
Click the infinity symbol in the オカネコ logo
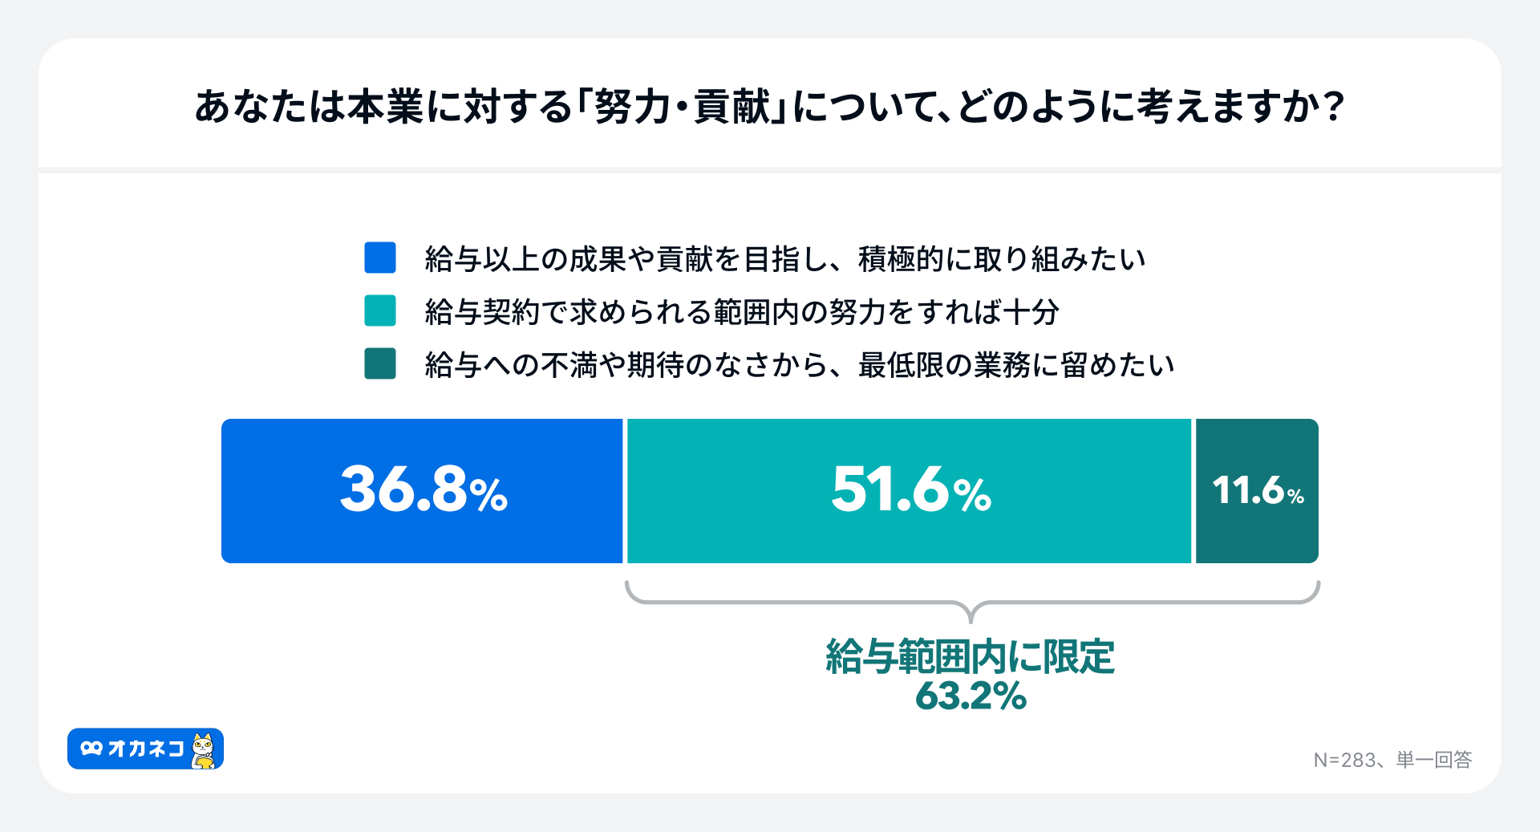point(91,749)
